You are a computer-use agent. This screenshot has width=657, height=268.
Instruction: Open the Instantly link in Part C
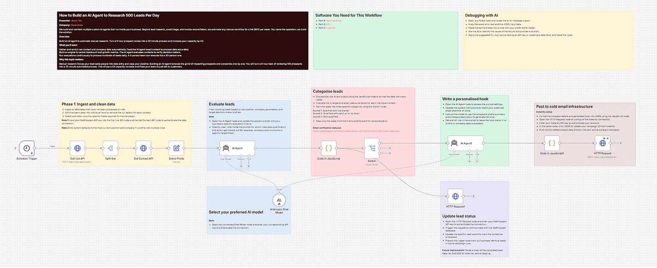pyautogui.click(x=331, y=27)
